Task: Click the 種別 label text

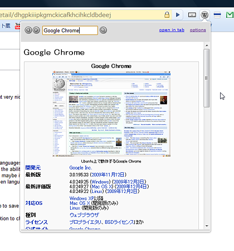Action: point(31,215)
